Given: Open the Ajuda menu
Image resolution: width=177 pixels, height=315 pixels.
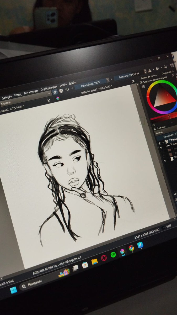Looking at the screenshot, I should point(72,83).
